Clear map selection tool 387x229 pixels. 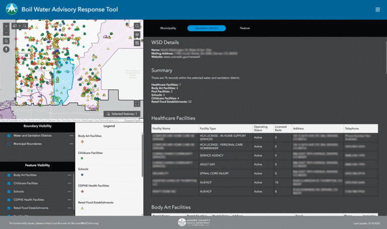[x=25, y=26]
